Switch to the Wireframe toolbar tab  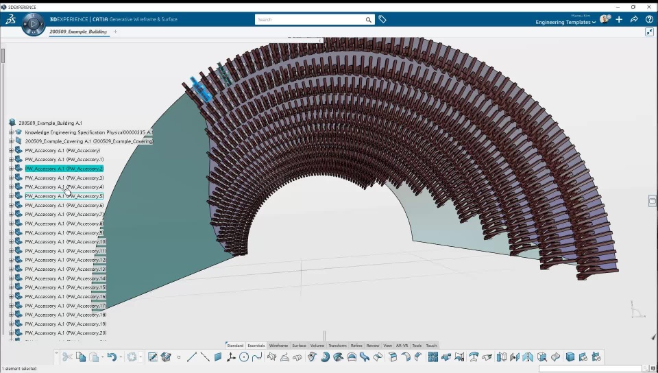278,346
